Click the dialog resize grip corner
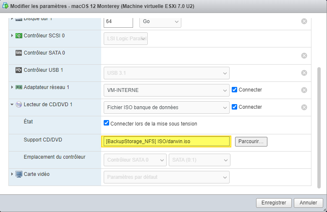 [x=324, y=210]
